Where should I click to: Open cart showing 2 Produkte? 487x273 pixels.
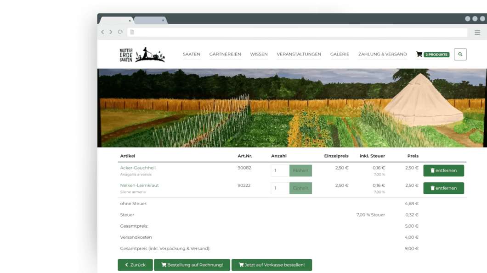[x=431, y=54]
